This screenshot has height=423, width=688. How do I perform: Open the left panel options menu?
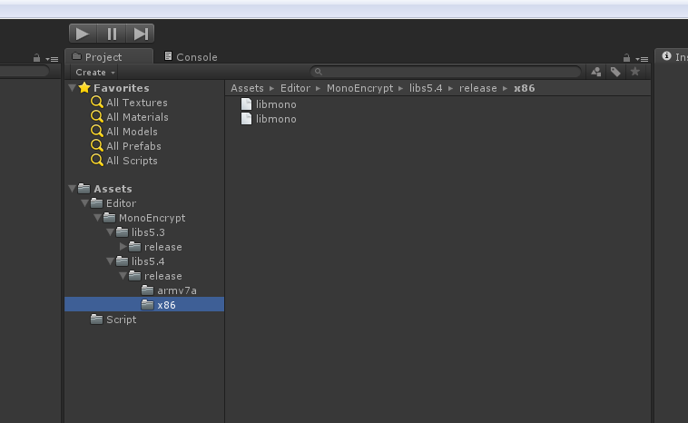coord(52,59)
